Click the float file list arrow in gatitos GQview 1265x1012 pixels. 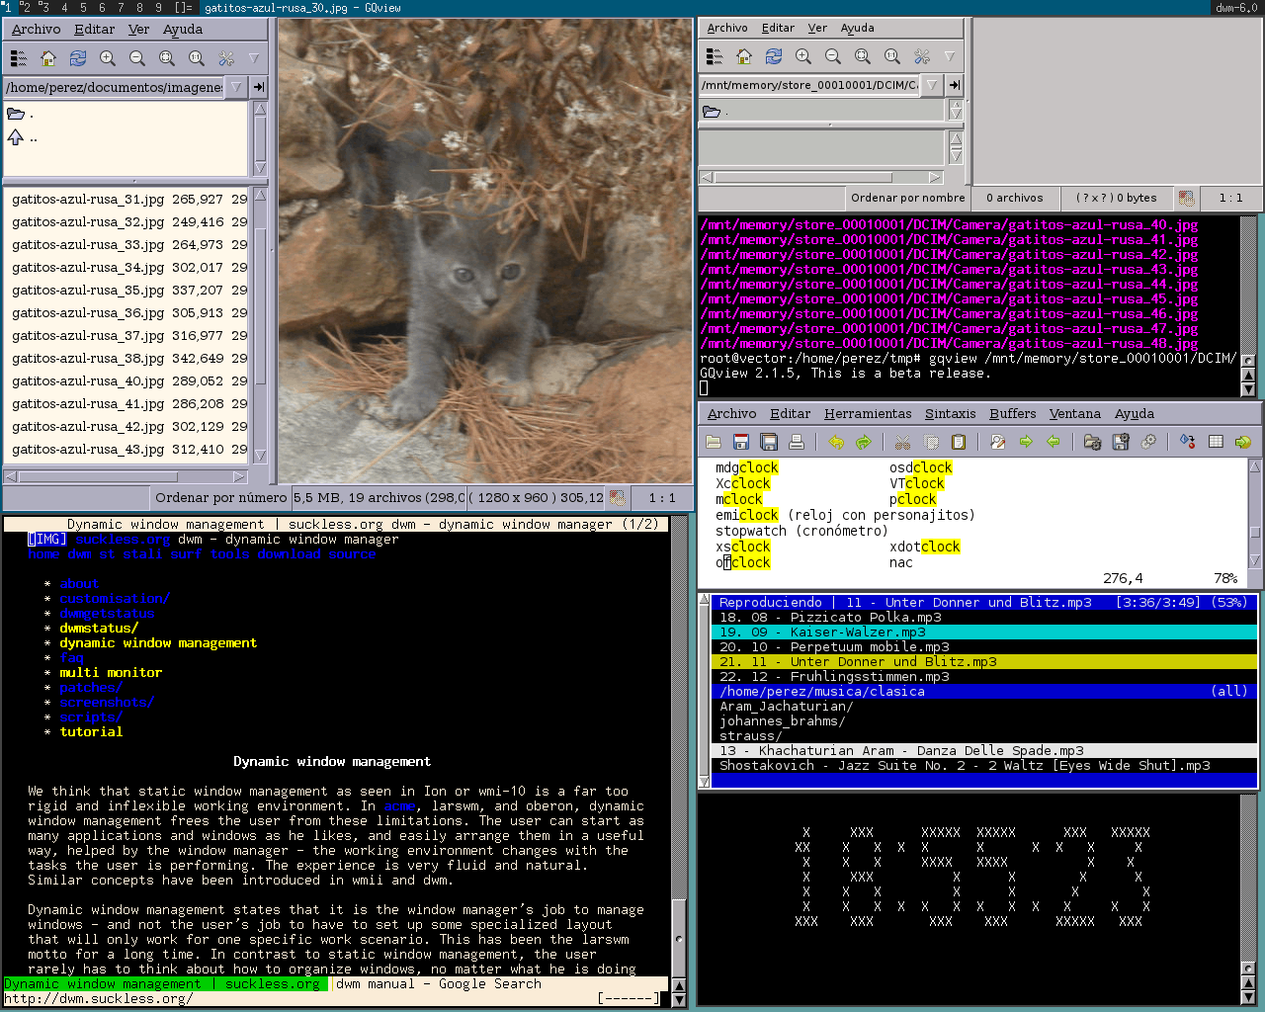pos(254,58)
